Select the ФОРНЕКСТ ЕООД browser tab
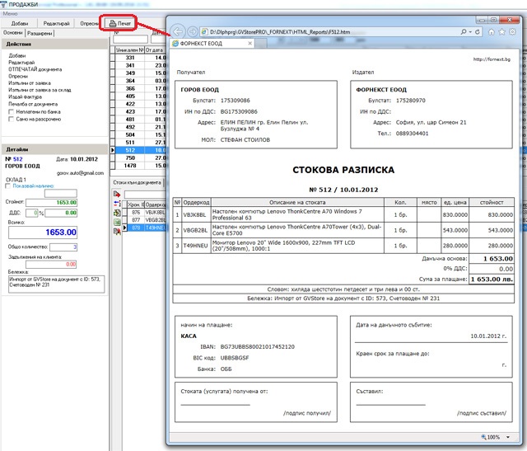 tap(211, 44)
